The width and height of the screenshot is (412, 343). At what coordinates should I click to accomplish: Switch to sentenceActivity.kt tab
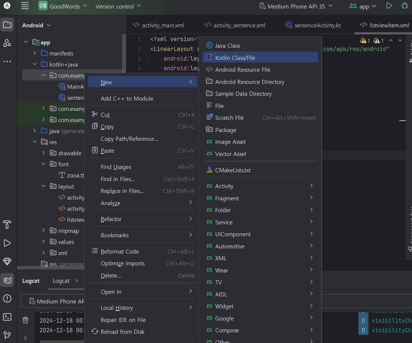[x=313, y=25]
